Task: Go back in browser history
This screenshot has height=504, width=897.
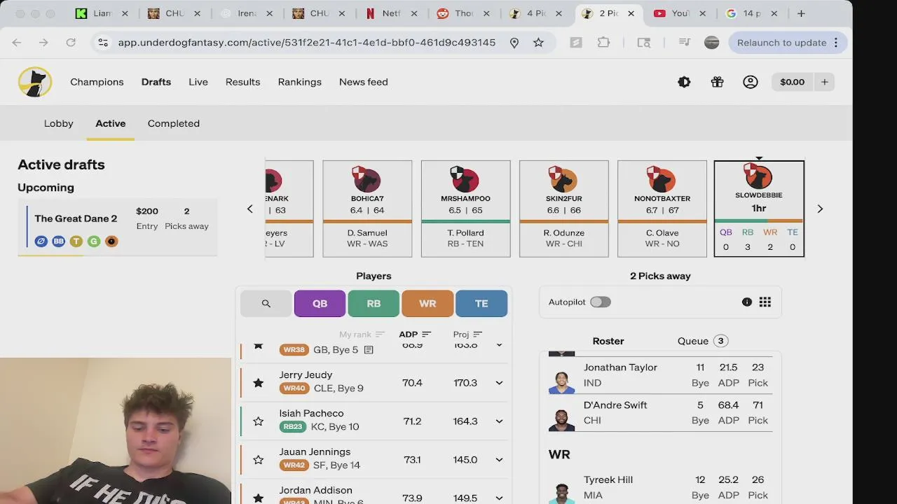Action: click(x=17, y=43)
